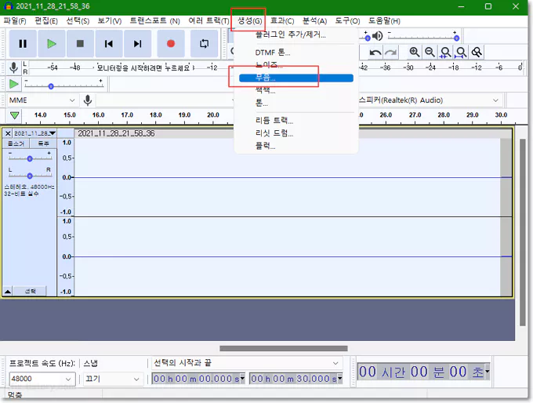
Task: Solo the 2021_11_28 track
Action: point(43,143)
